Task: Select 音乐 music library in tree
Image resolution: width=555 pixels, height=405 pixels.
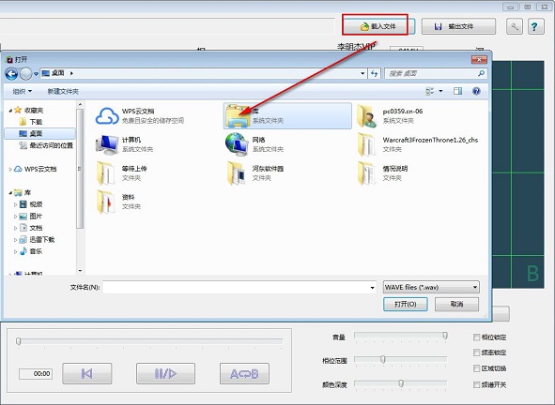Action: [x=31, y=251]
